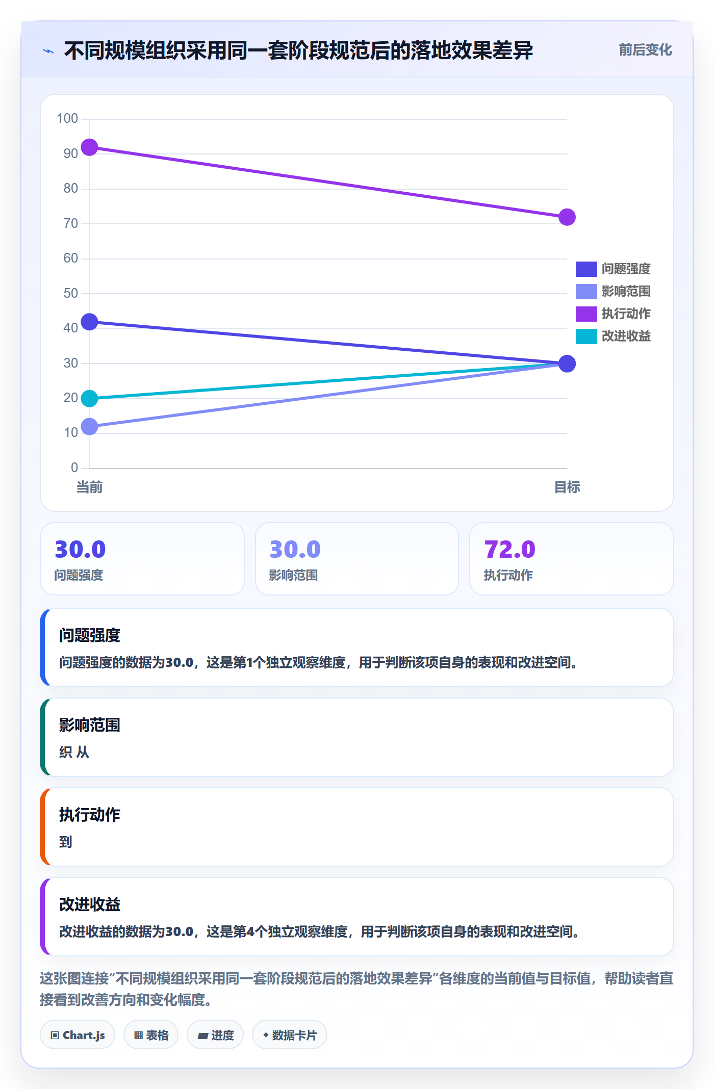This screenshot has height=1089, width=714.
Task: Click the 执行动作 description card heading
Action: [x=90, y=815]
